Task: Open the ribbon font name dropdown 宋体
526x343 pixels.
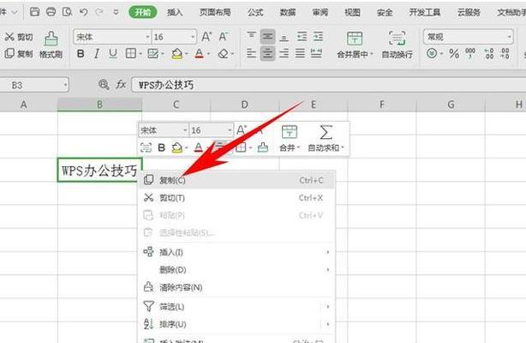Action: pyautogui.click(x=147, y=37)
